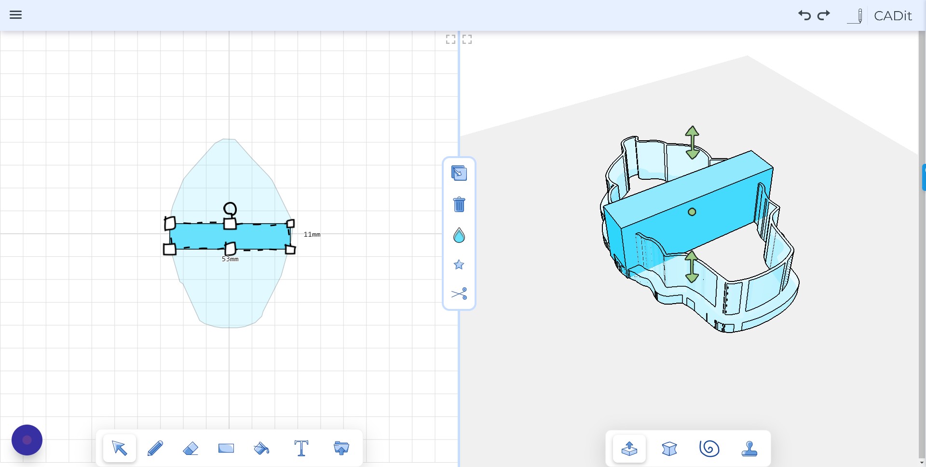
Task: Expand the 3D view to fullscreen
Action: [x=467, y=40]
